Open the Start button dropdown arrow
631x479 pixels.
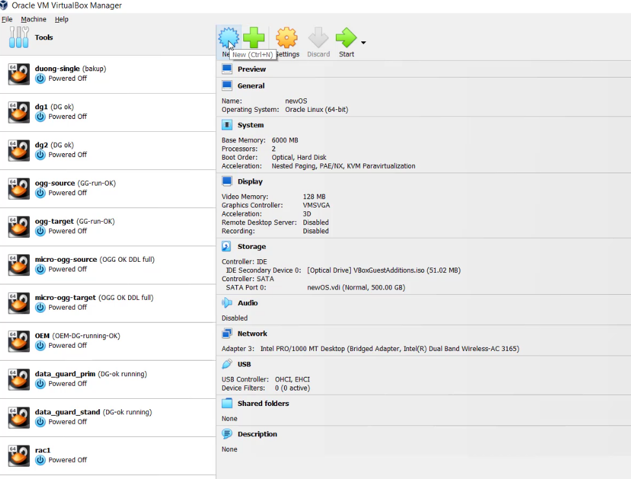pos(363,43)
